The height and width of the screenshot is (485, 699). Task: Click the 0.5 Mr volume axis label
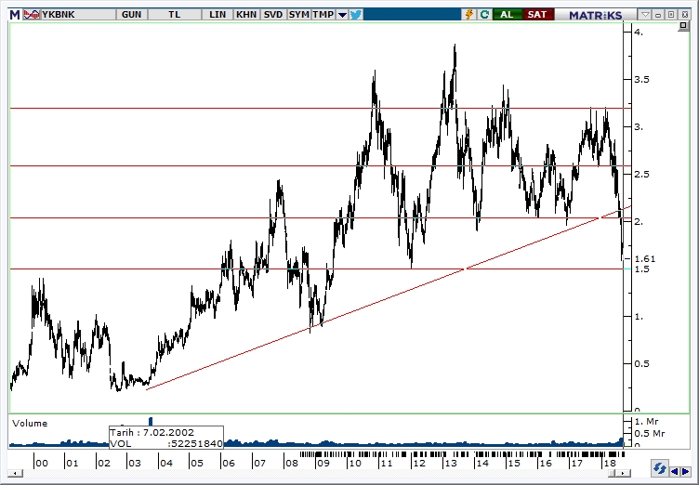click(x=650, y=433)
